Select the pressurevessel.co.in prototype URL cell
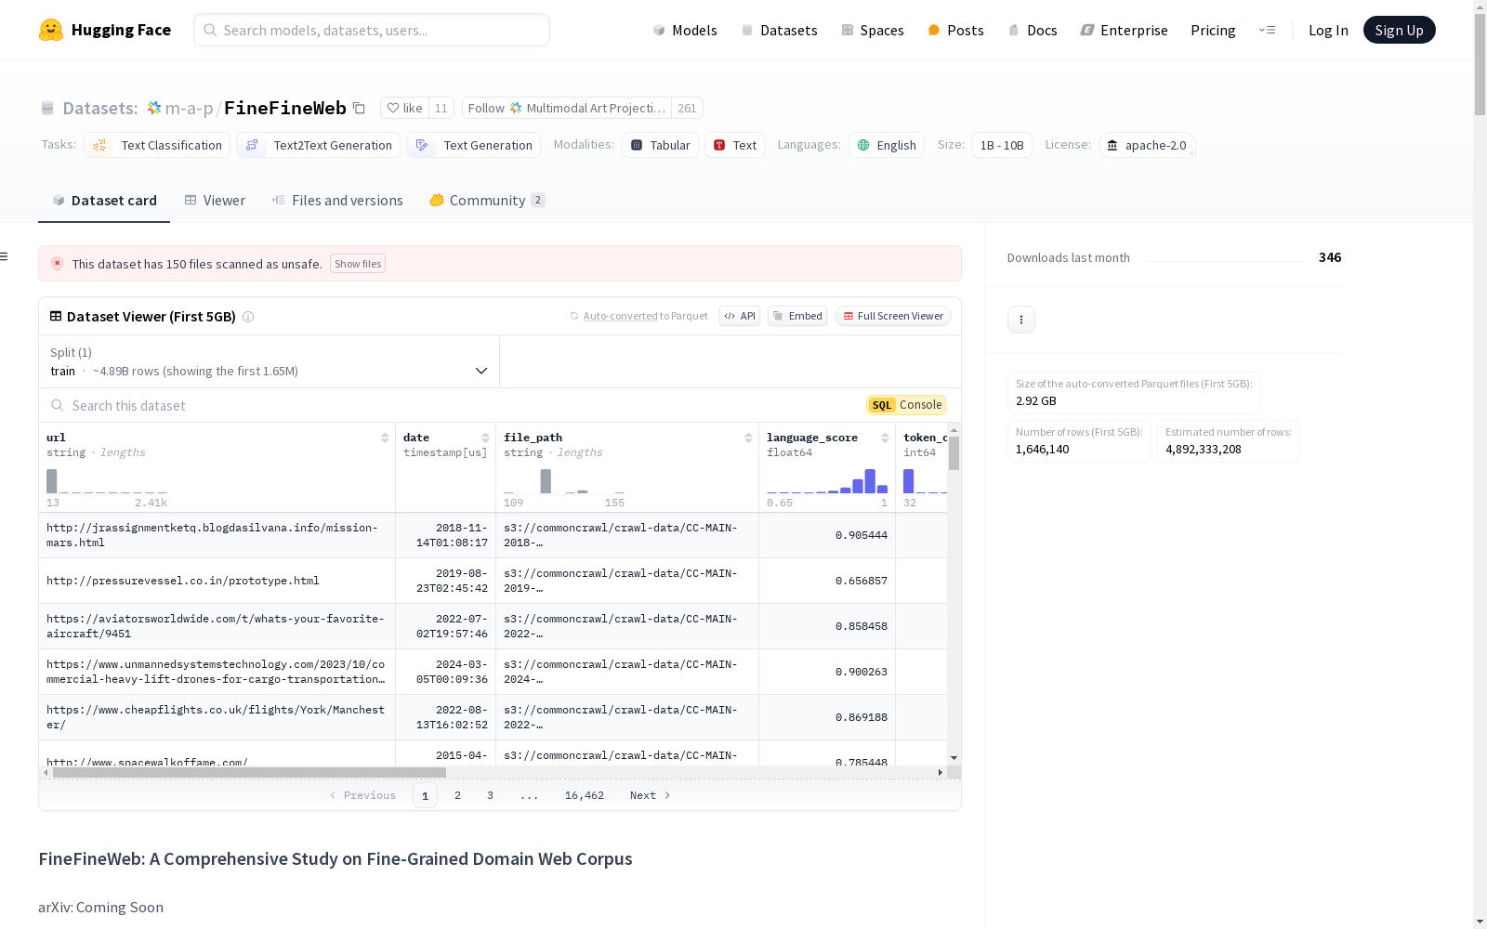 [x=217, y=581]
